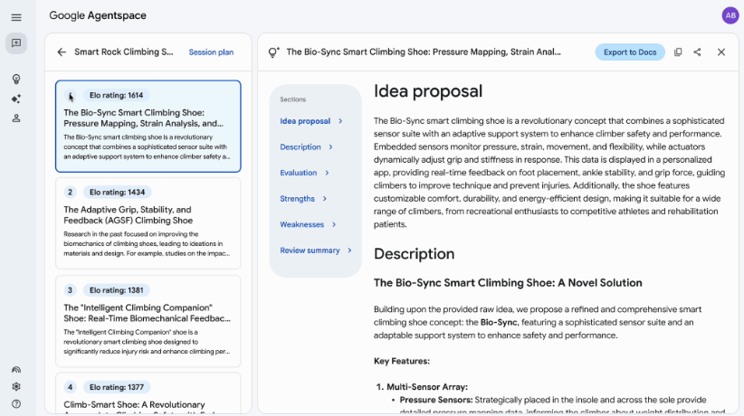The height and width of the screenshot is (416, 744).
Task: Click the chevron next to Review summary
Action: pos(349,251)
